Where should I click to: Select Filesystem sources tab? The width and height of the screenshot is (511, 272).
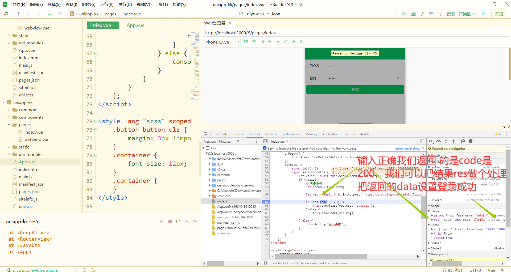(x=226, y=142)
